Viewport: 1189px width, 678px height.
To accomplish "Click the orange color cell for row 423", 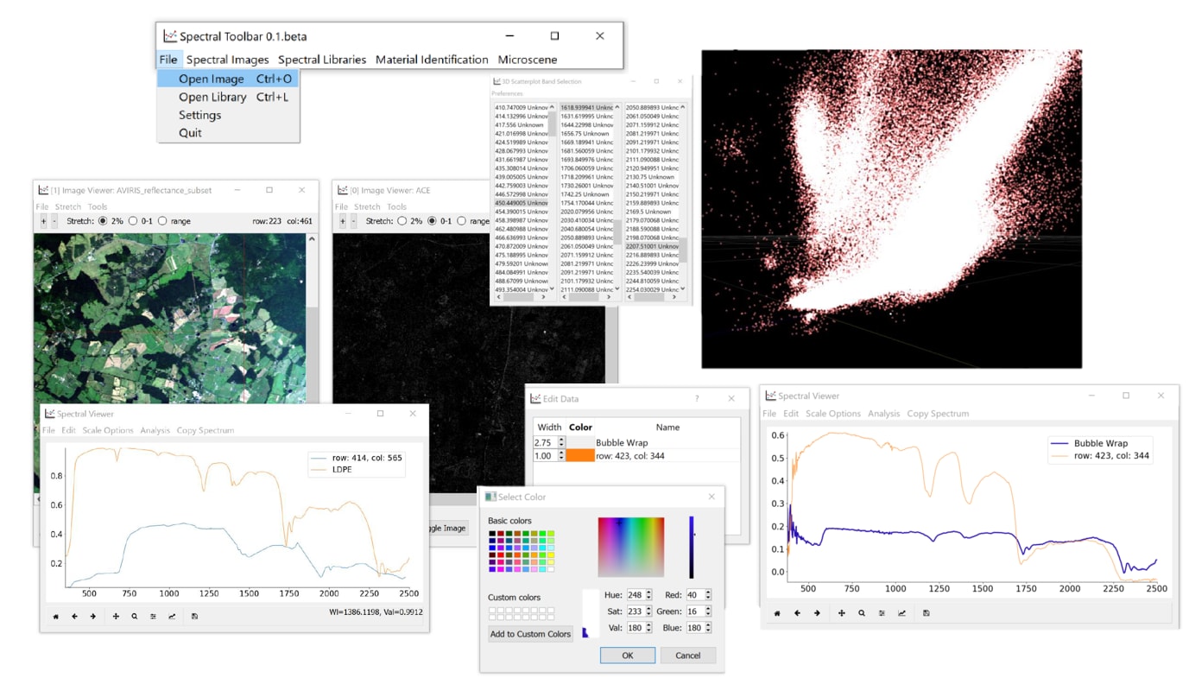I will [x=580, y=455].
